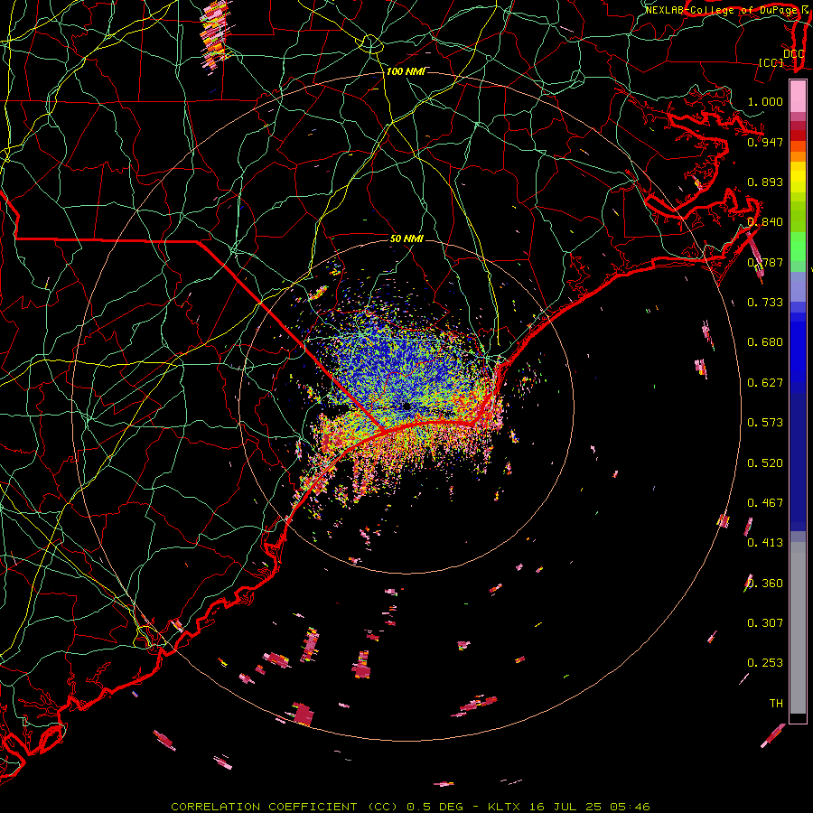Viewport: 813px width, 813px height.
Task: Click the DCC label above the color bar
Action: pos(793,54)
